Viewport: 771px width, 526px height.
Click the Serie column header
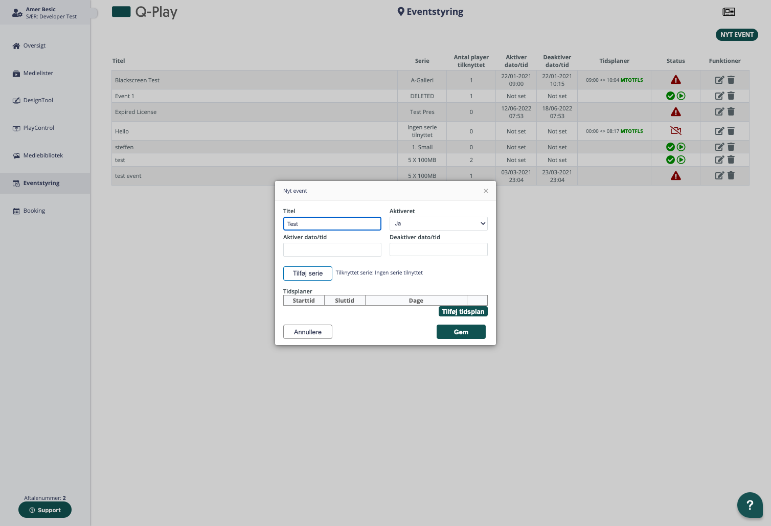point(422,61)
